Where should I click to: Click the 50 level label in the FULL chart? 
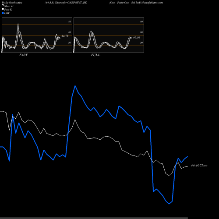141,32
